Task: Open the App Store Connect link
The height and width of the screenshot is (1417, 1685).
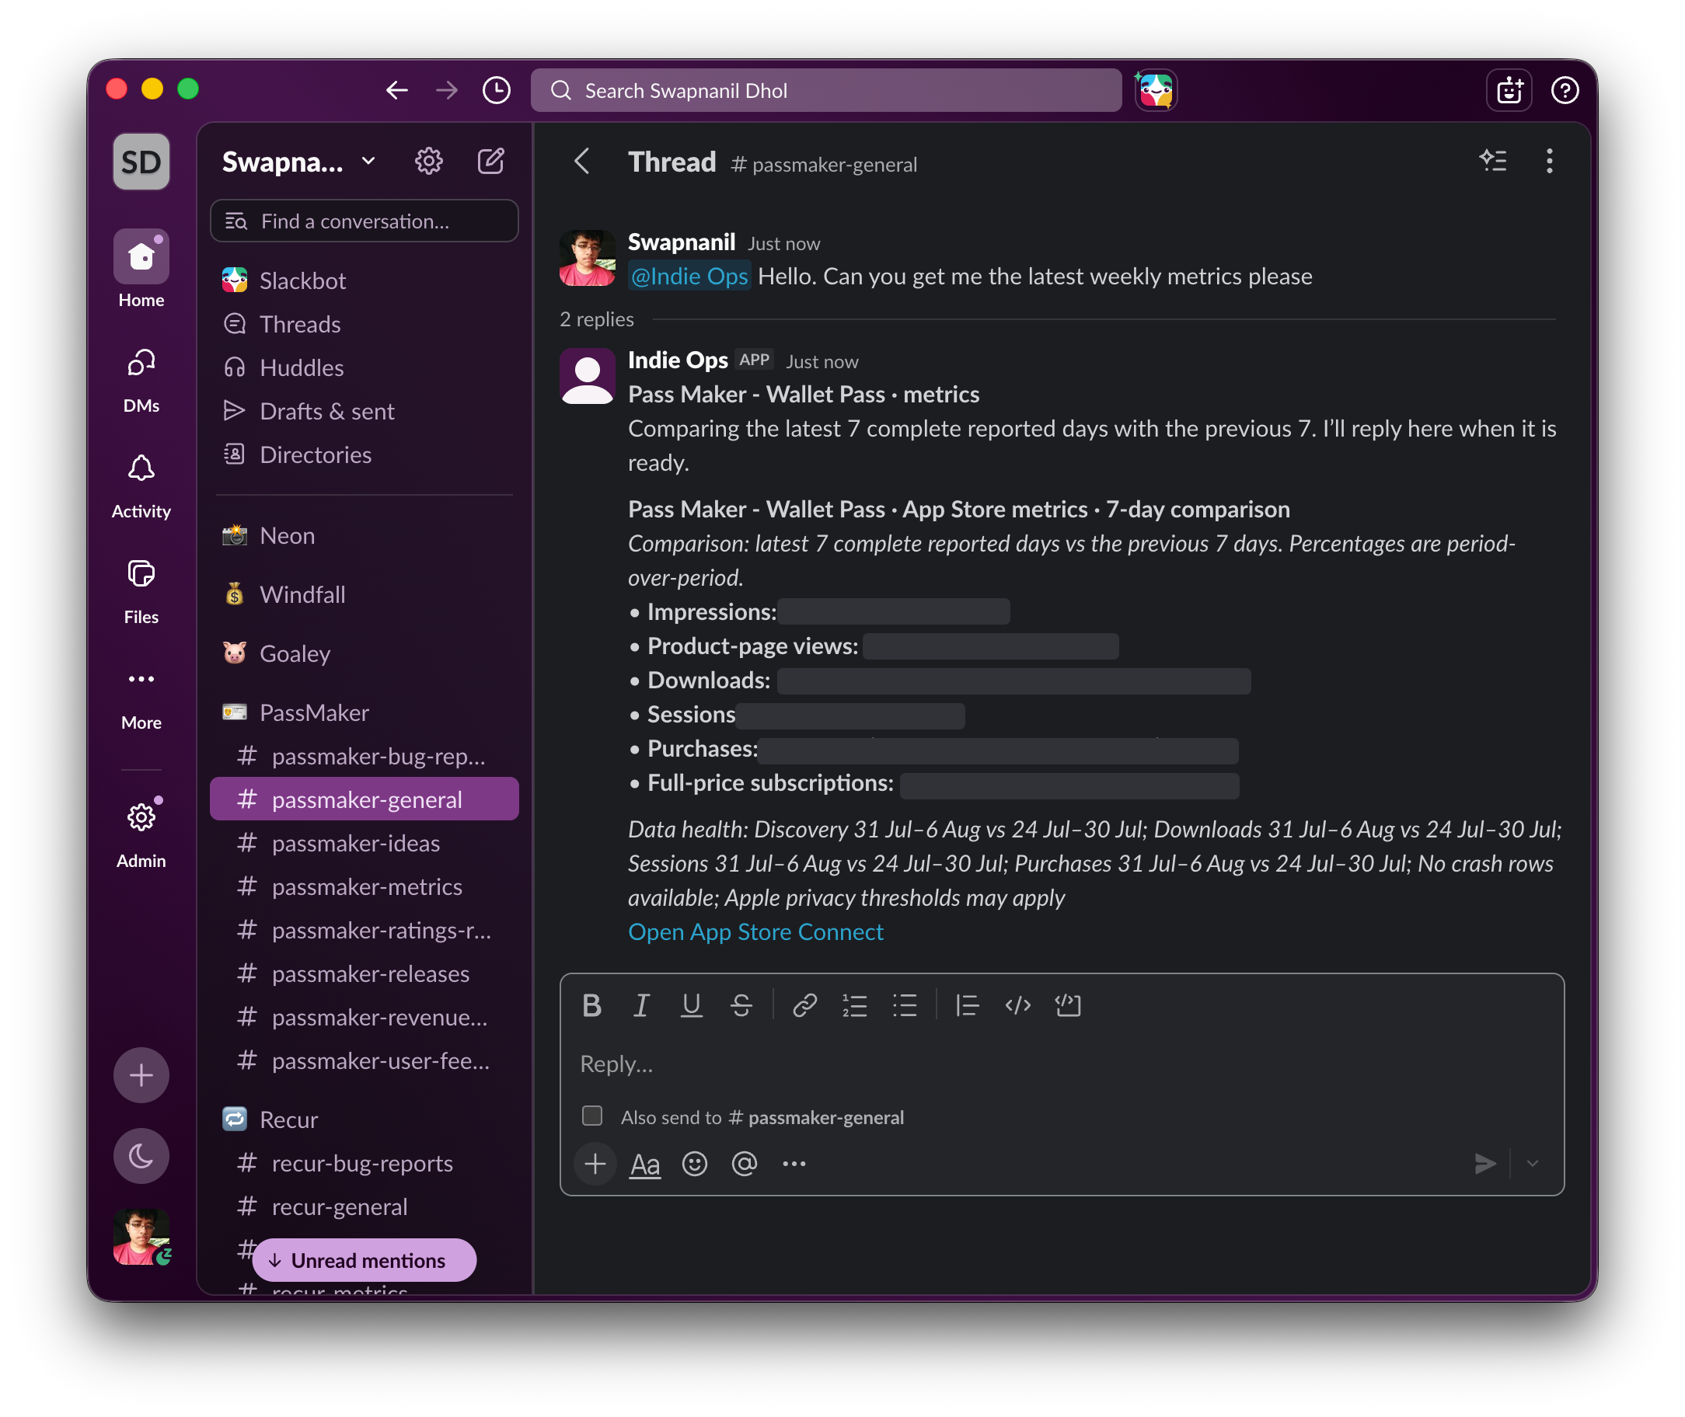Action: tap(755, 931)
